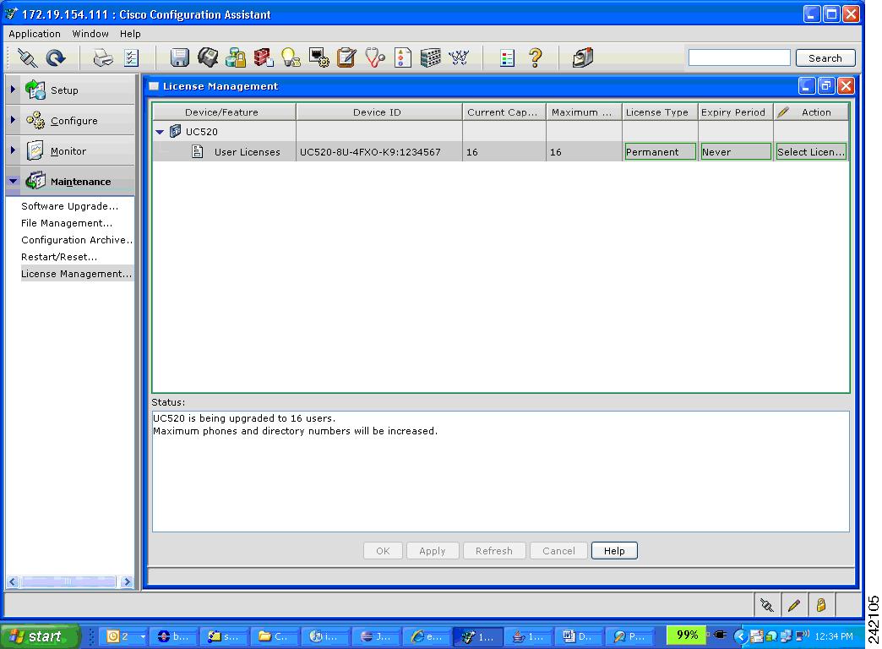Select License Management in Maintenance sidebar
The height and width of the screenshot is (649, 882).
tap(76, 273)
